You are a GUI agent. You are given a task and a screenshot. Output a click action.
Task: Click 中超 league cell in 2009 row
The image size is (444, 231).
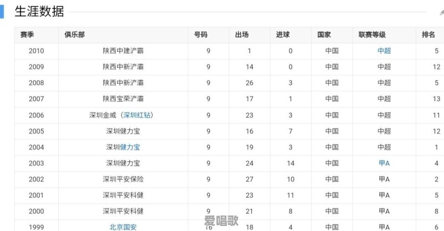384,67
